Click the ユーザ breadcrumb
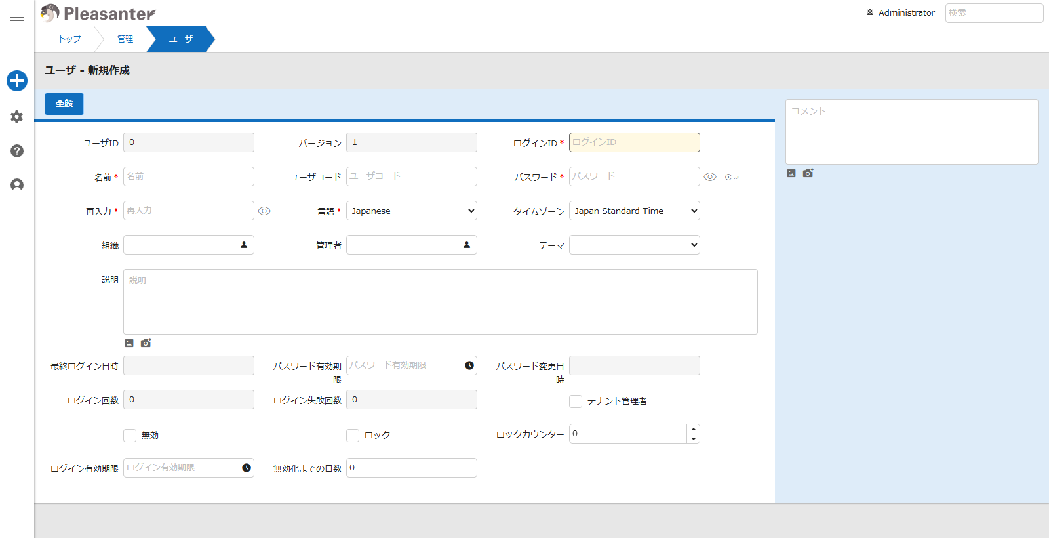Screen dimensions: 1049x538 [181, 39]
